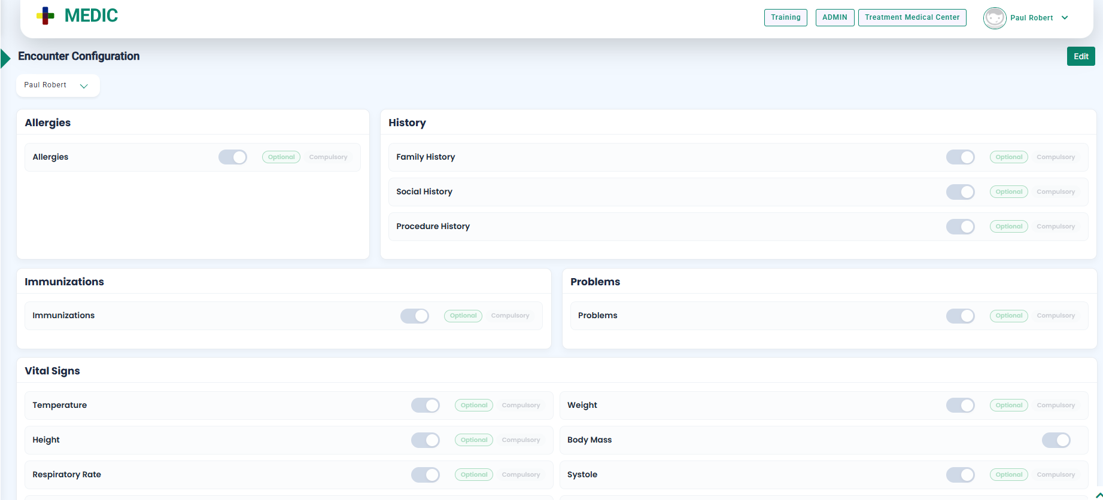Toggle the Family History switch
The height and width of the screenshot is (500, 1103).
click(960, 157)
